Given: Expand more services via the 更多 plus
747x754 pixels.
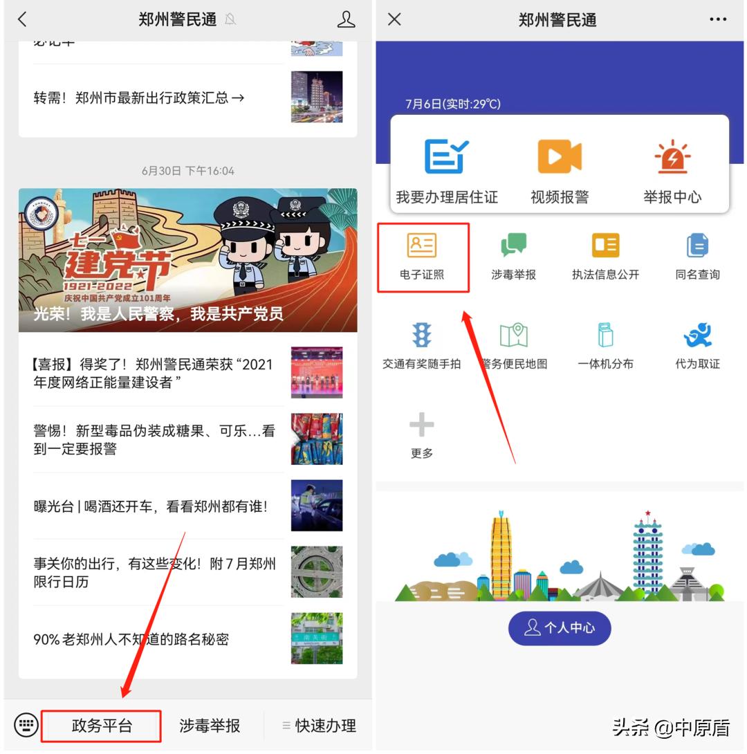Looking at the screenshot, I should click(x=422, y=432).
